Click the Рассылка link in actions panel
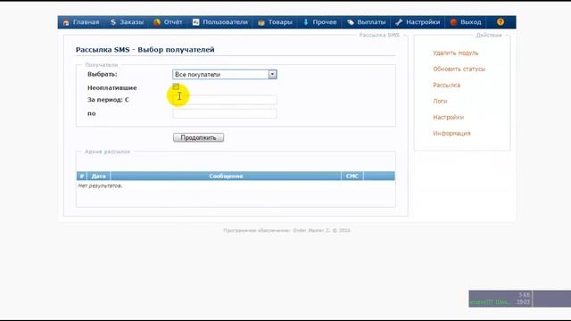 click(x=446, y=85)
